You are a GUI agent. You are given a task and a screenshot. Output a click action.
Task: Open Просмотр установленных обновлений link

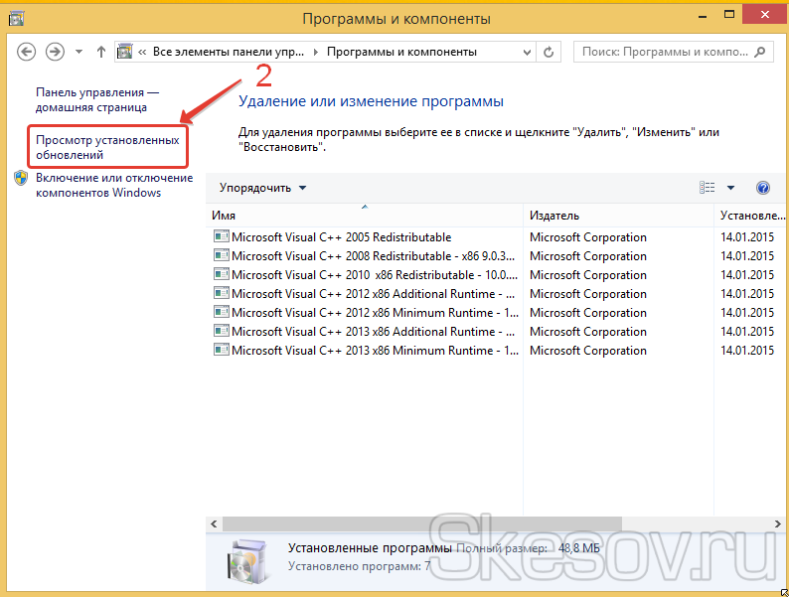pos(107,147)
